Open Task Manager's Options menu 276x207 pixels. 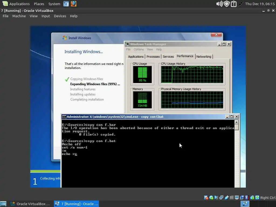(139, 50)
